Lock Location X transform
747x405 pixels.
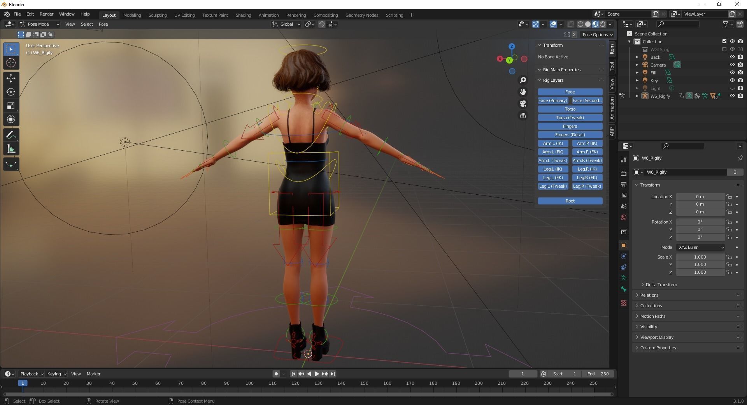tap(729, 197)
